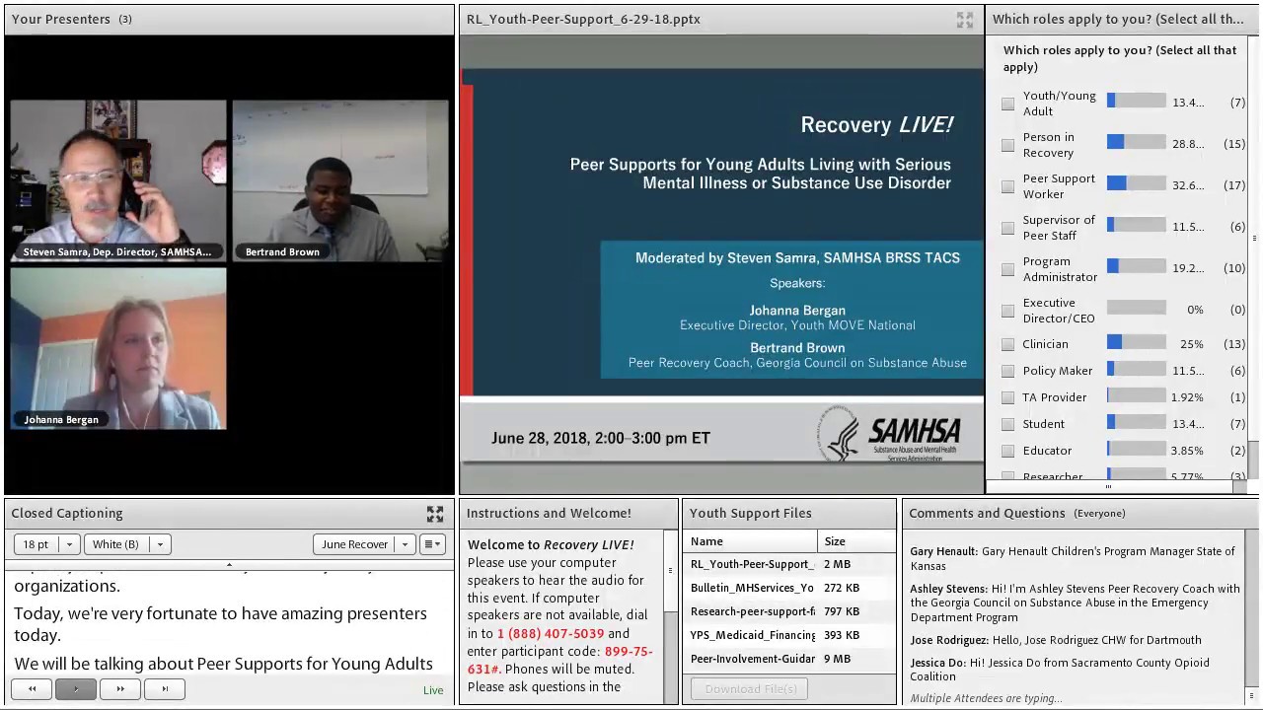Click the Youth/Young Adult result bar
Screen dimensions: 1263x710
point(1136,102)
